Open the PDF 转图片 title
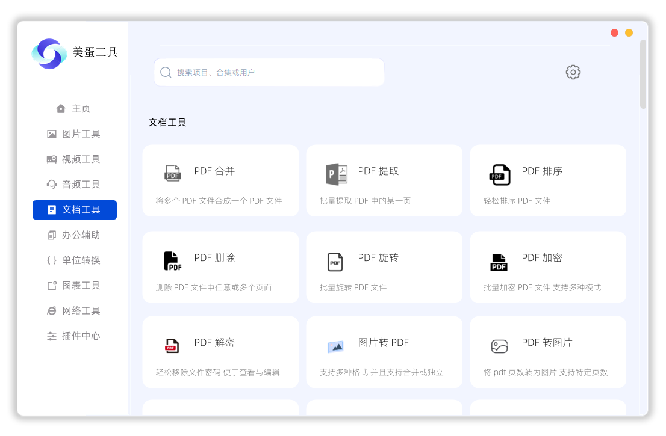 [x=547, y=342]
